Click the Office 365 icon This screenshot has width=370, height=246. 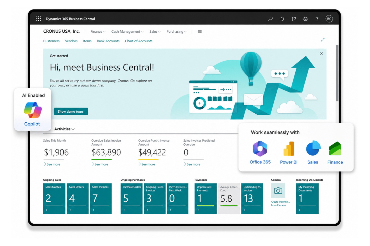tap(260, 149)
